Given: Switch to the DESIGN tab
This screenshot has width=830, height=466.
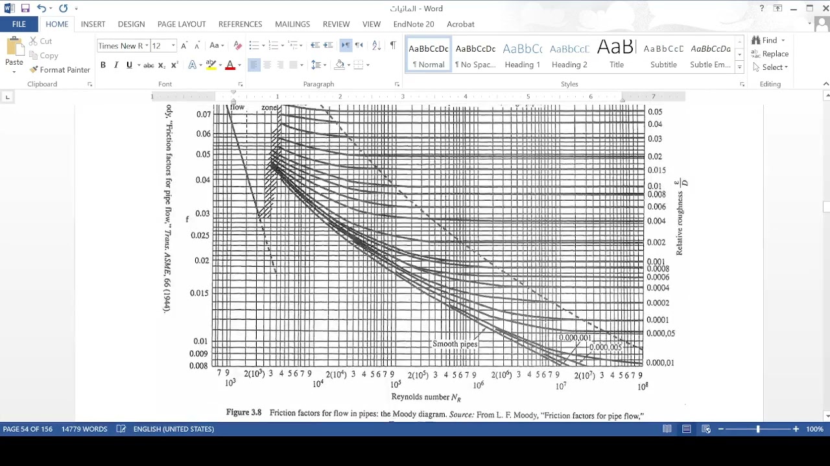Looking at the screenshot, I should click(x=131, y=24).
